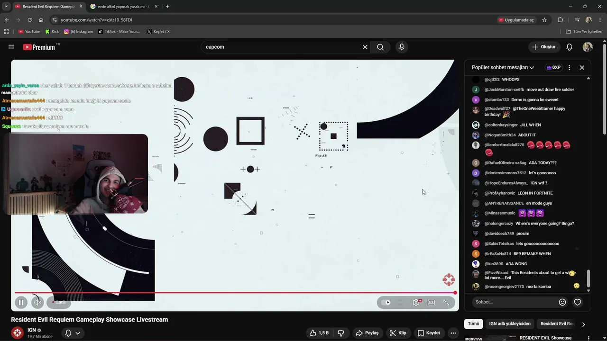This screenshot has height=341, width=607.
Task: Save video with Kaydet
Action: 429,333
